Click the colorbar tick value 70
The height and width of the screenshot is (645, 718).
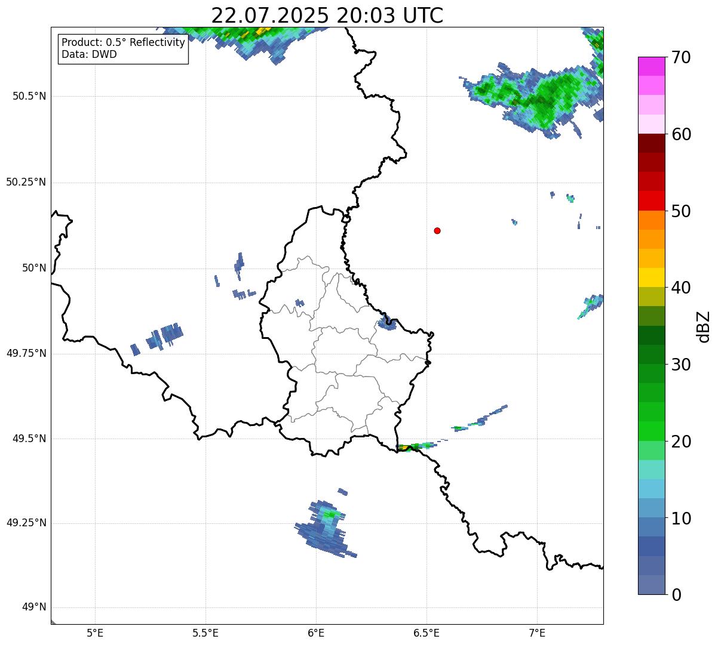coord(681,57)
